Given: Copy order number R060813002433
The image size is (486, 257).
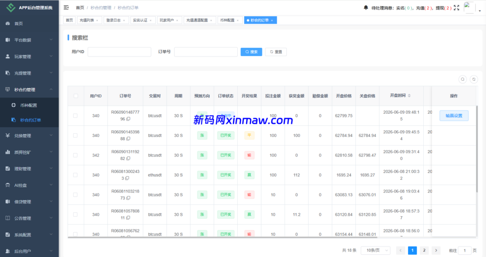Looking at the screenshot, I should pyautogui.click(x=127, y=178).
